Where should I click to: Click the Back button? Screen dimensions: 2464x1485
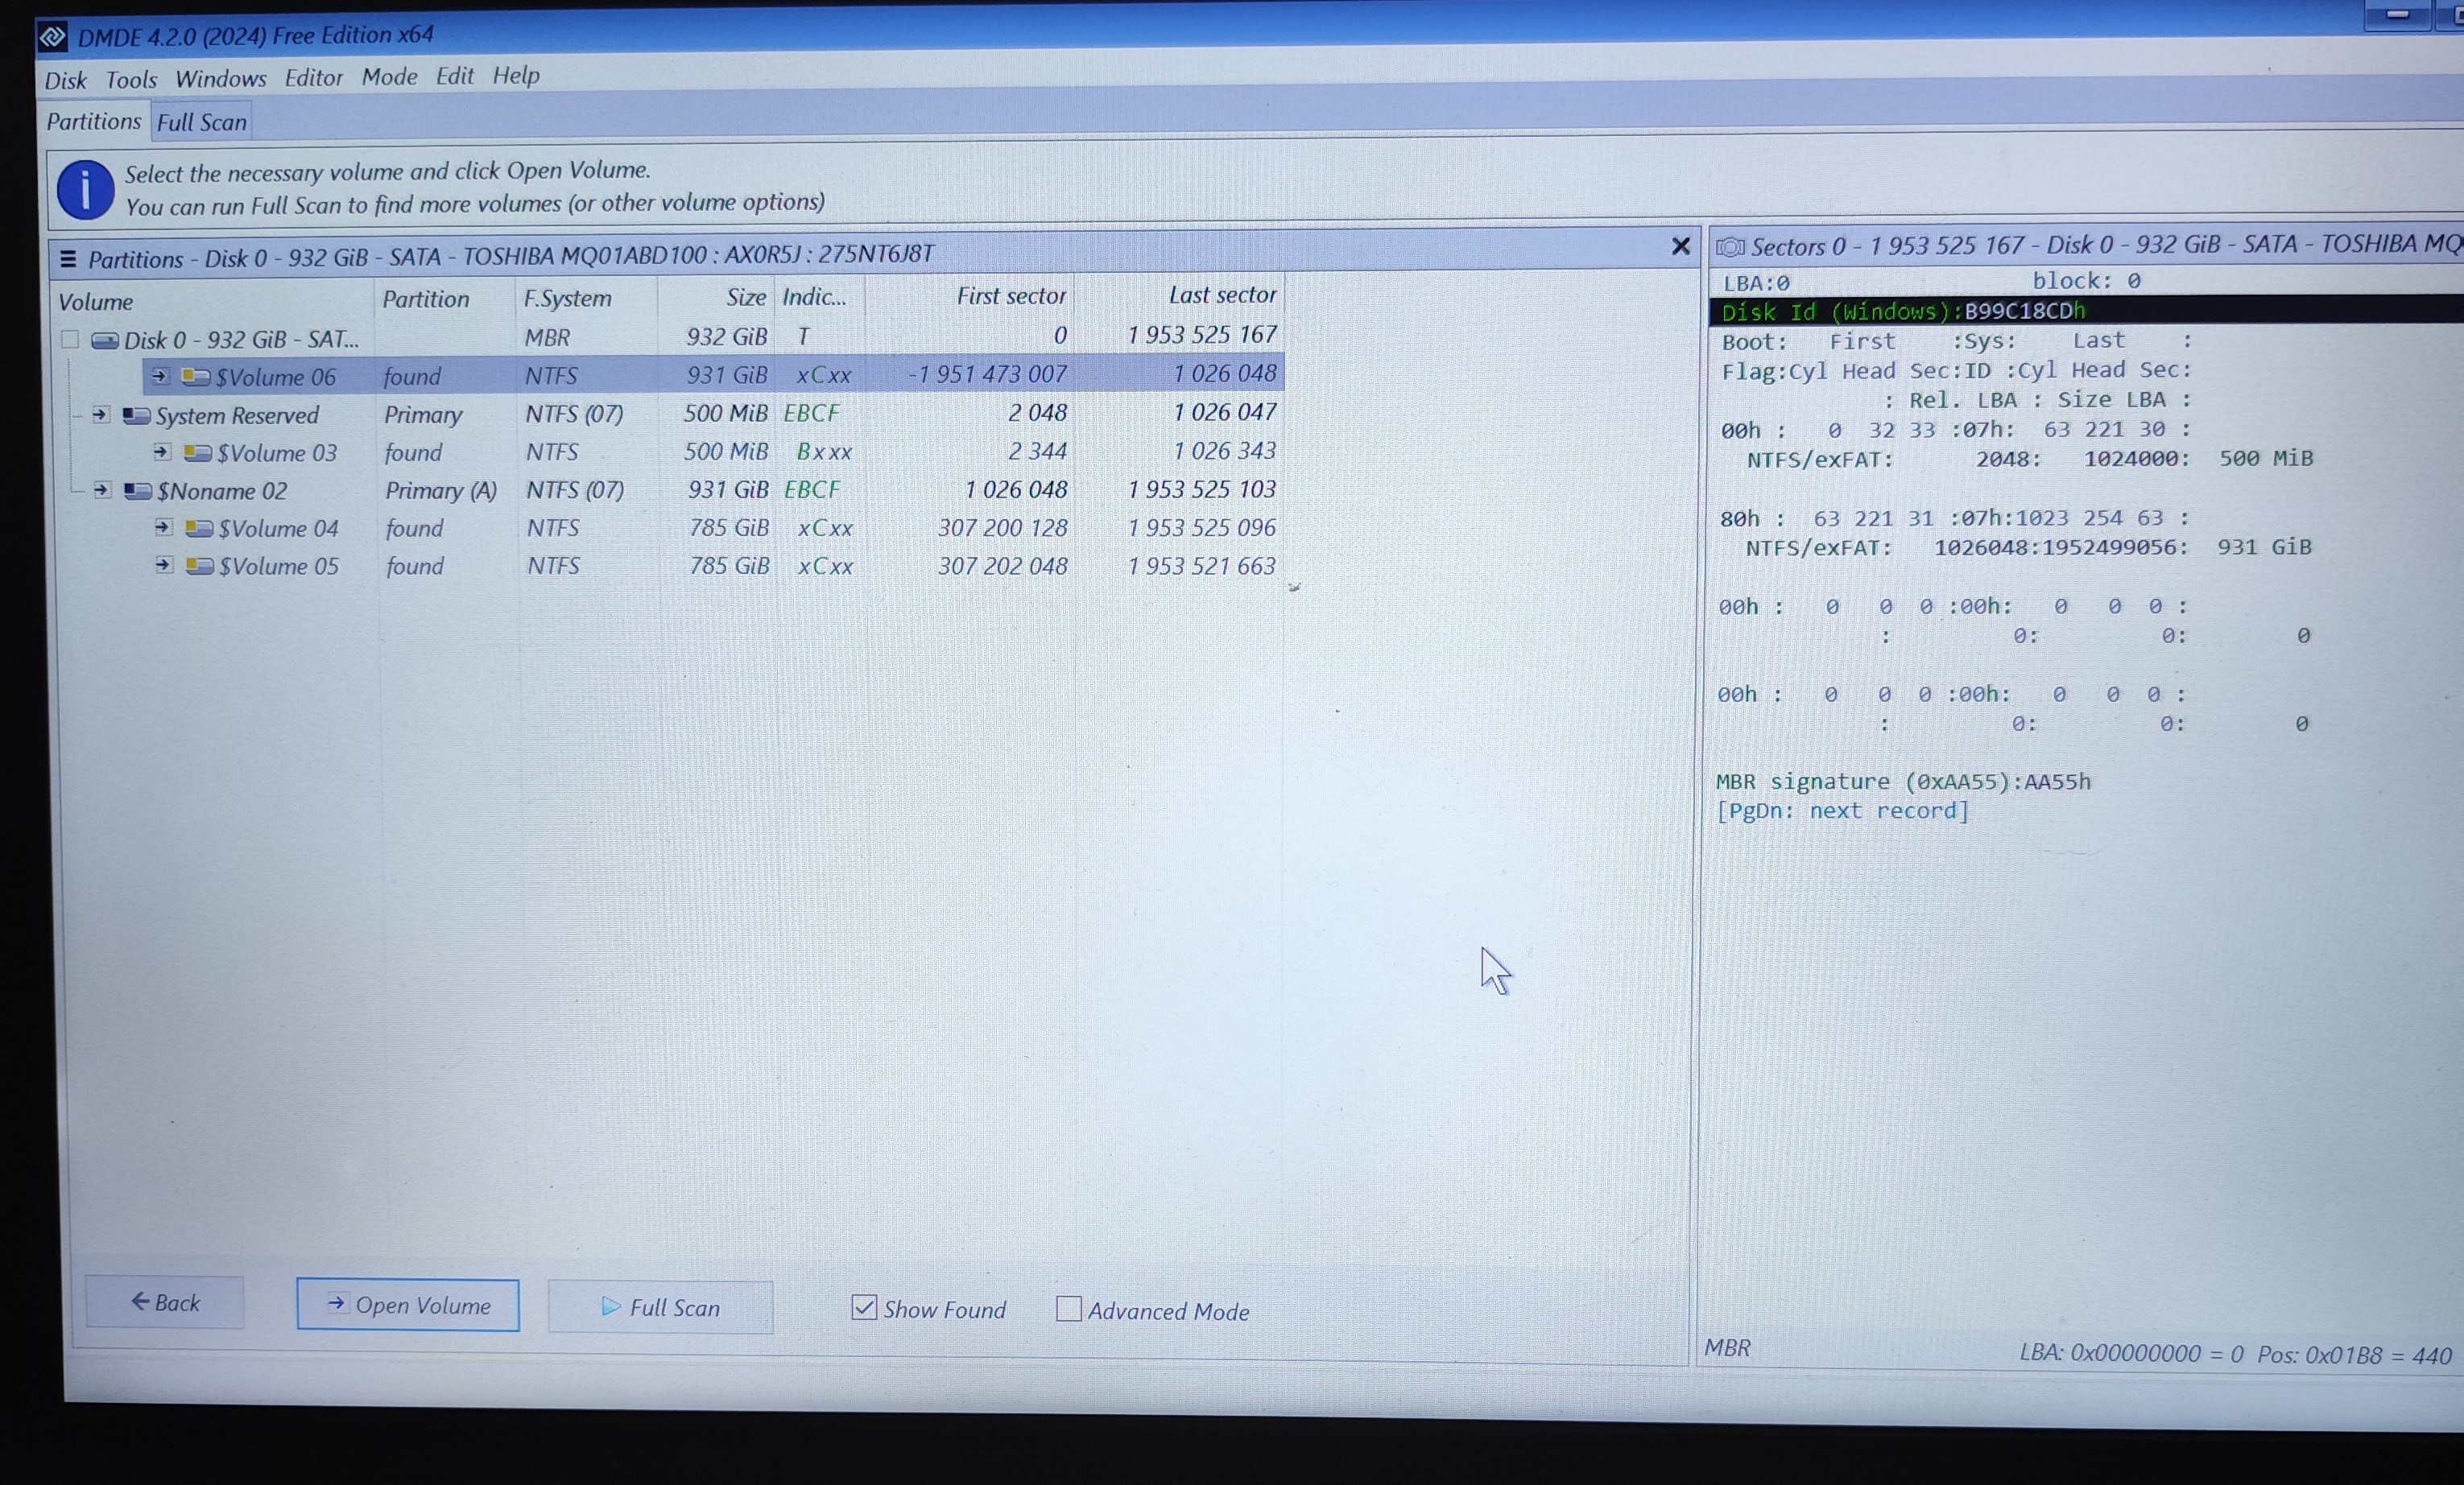point(165,1302)
